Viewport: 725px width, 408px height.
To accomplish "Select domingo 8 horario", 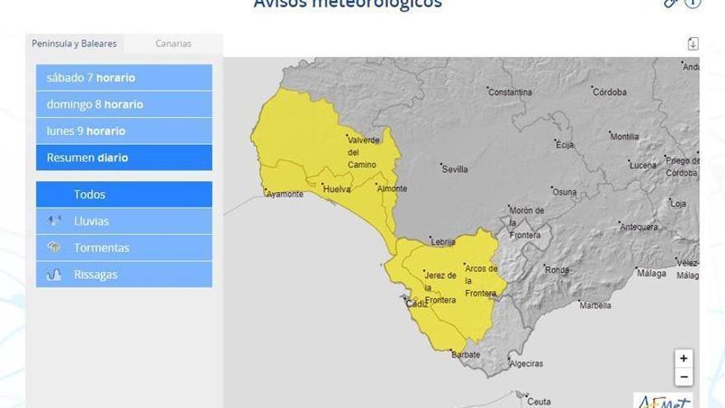I will coord(124,105).
